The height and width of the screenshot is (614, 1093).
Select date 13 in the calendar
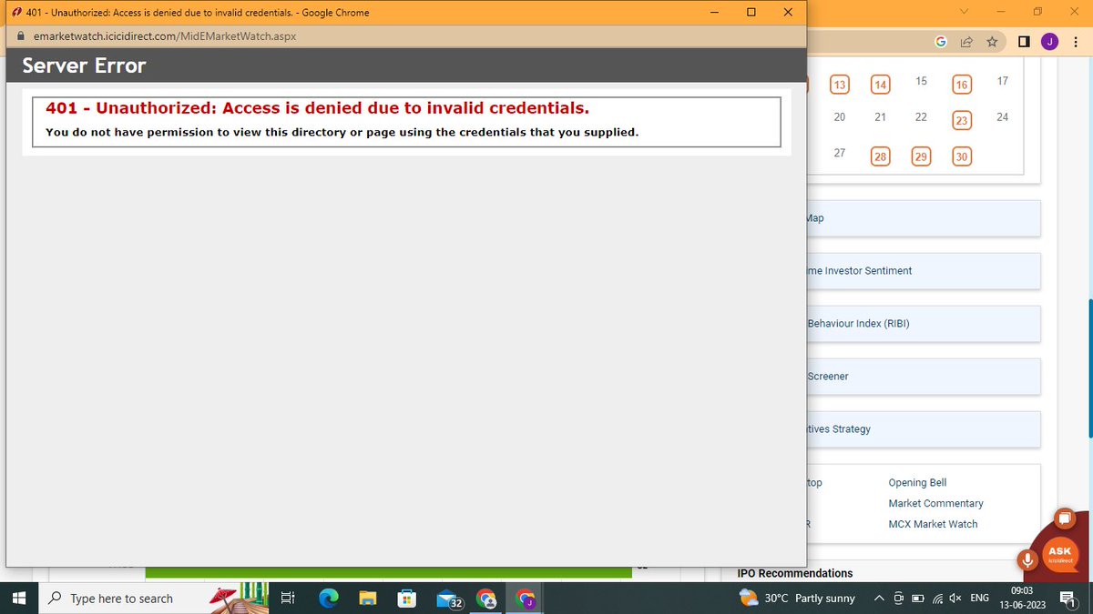(x=840, y=85)
